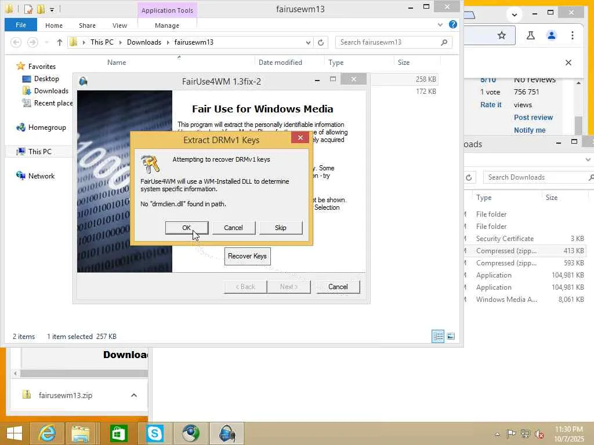Open Favorites in navigation pane
Image resolution: width=594 pixels, height=445 pixels.
tap(42, 67)
